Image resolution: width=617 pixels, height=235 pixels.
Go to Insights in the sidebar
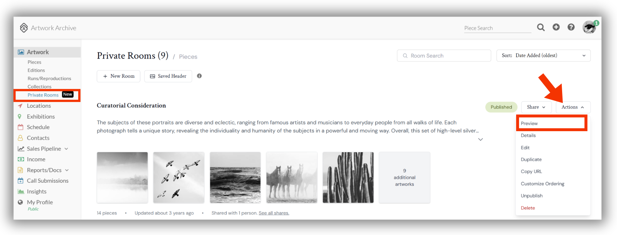(36, 192)
